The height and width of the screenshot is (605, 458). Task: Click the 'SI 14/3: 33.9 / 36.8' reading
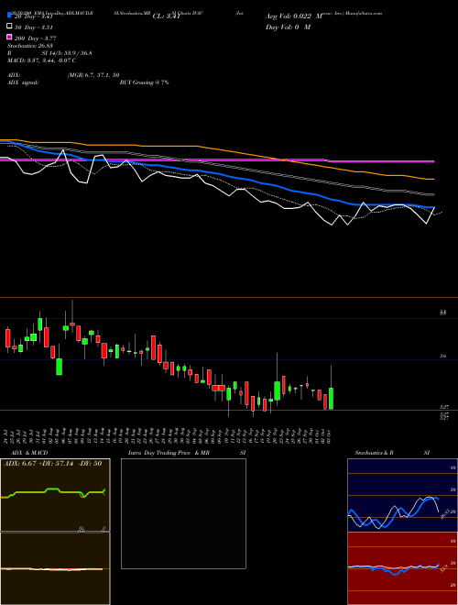pos(67,53)
